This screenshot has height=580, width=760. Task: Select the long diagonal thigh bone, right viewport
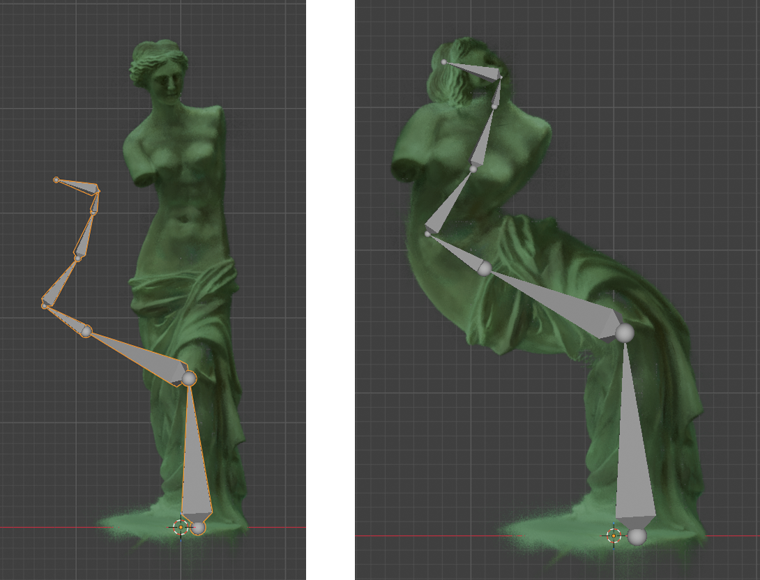tap(556, 303)
